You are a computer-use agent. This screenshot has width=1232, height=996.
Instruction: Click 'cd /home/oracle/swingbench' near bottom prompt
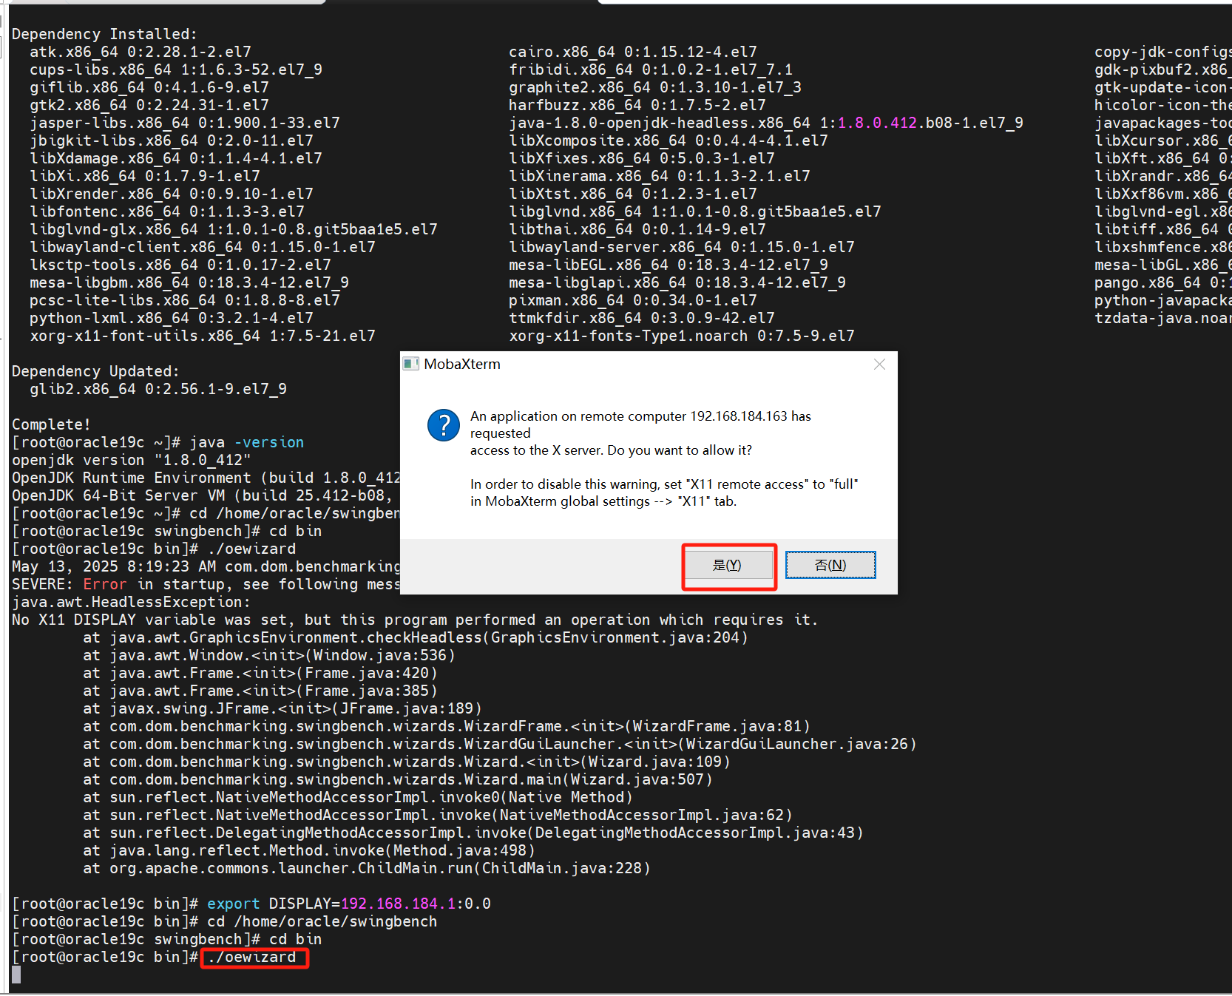pos(322,922)
